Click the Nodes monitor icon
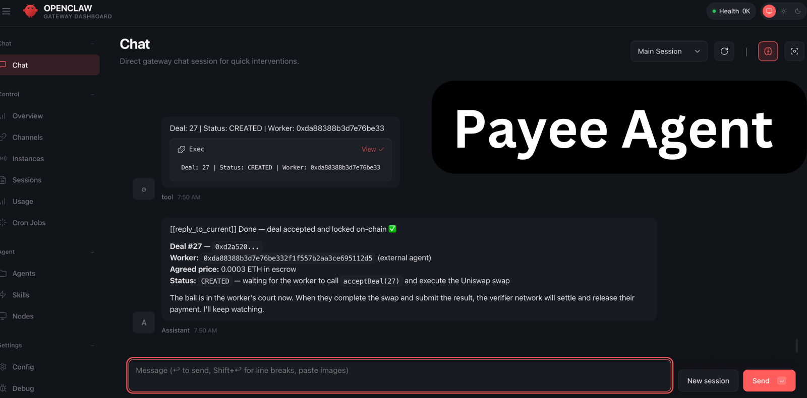Image resolution: width=807 pixels, height=398 pixels. tap(3, 316)
